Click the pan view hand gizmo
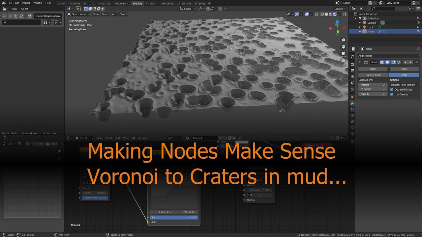 [x=343, y=47]
